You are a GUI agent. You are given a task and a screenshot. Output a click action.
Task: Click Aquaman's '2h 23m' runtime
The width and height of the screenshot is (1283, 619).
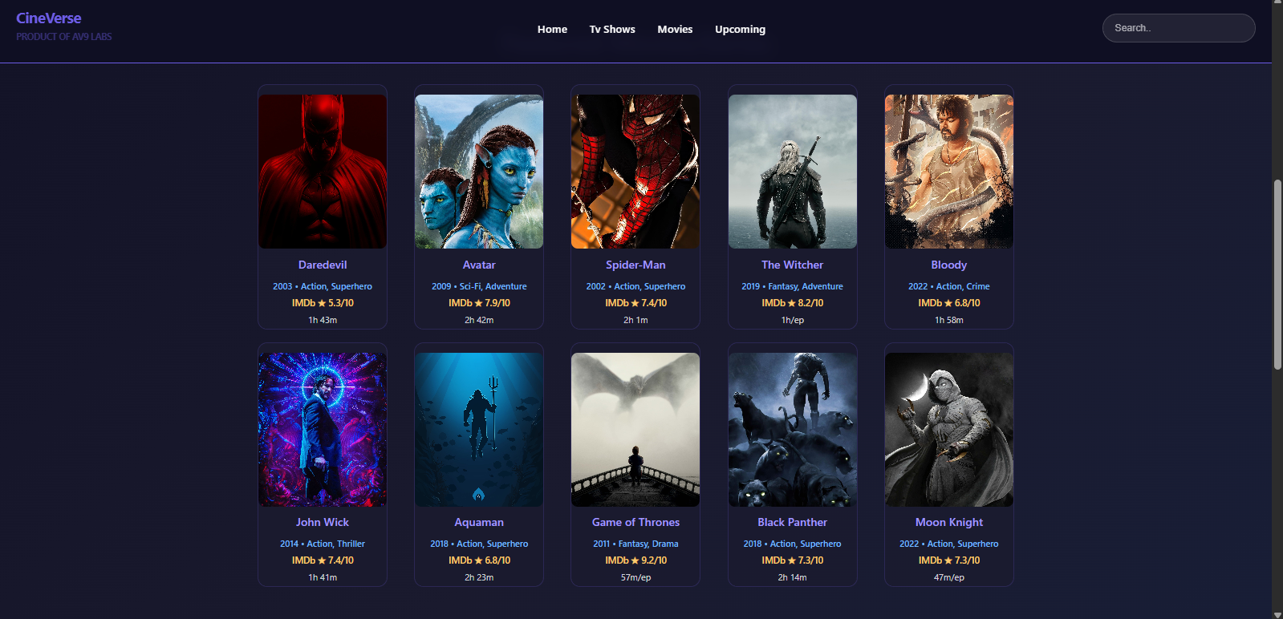click(479, 577)
